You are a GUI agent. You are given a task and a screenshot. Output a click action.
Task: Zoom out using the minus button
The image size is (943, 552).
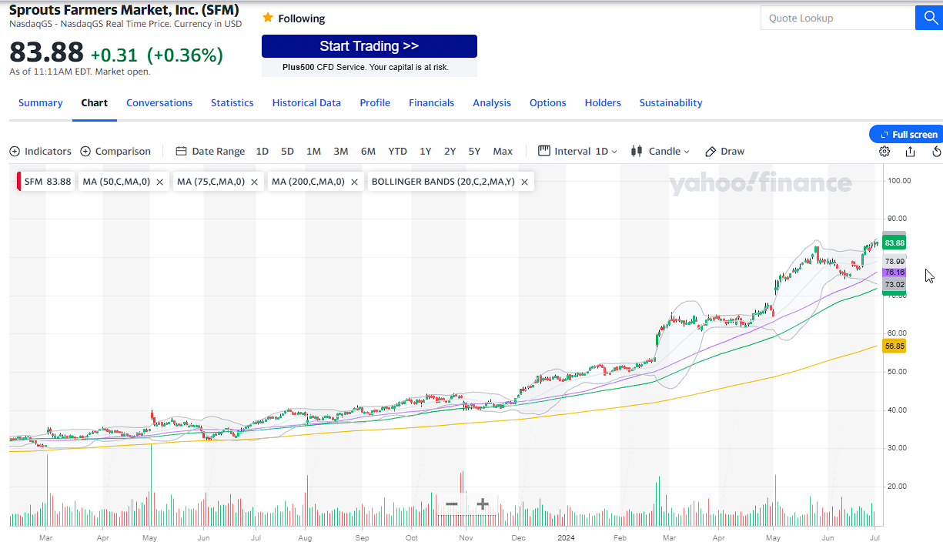coord(452,504)
